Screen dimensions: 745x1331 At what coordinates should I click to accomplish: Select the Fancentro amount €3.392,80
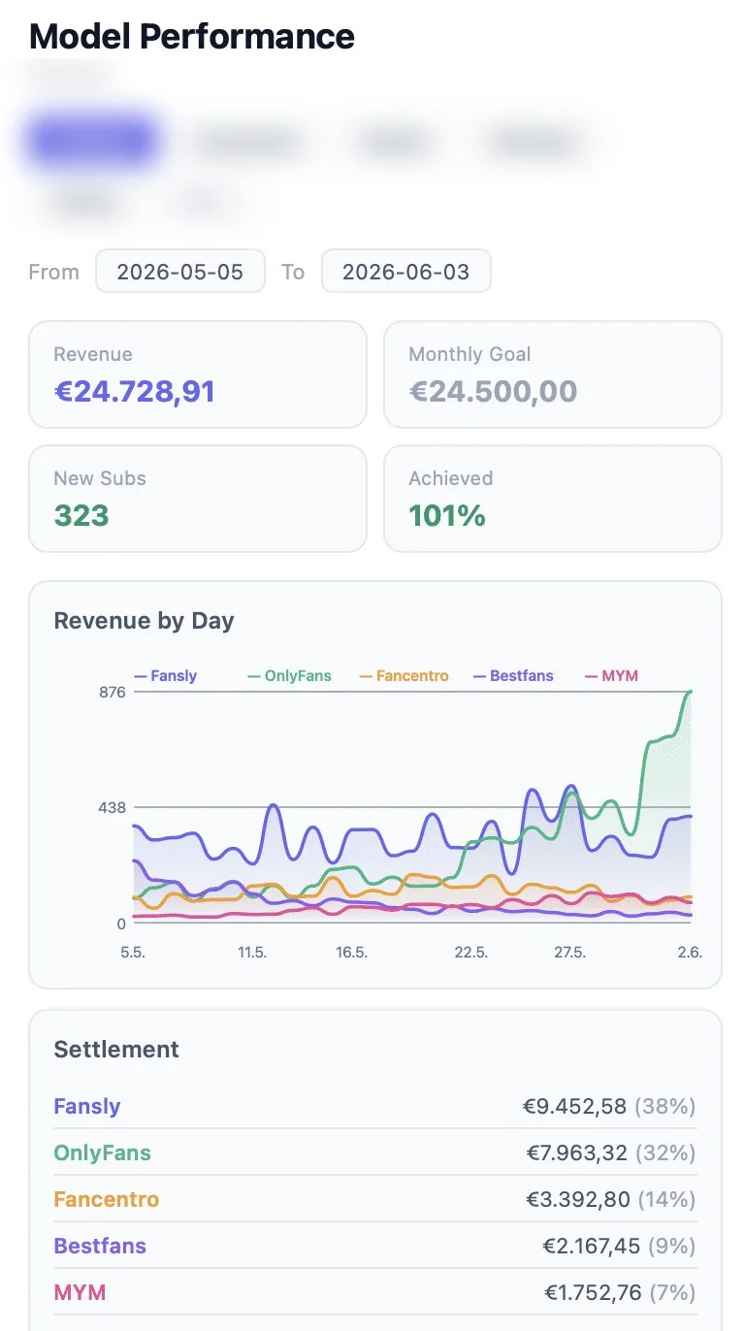click(578, 1199)
